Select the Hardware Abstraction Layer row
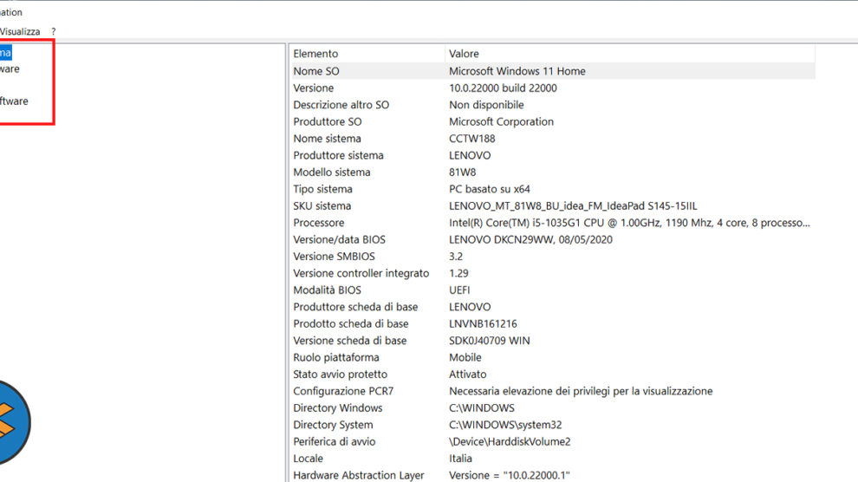 pos(359,475)
